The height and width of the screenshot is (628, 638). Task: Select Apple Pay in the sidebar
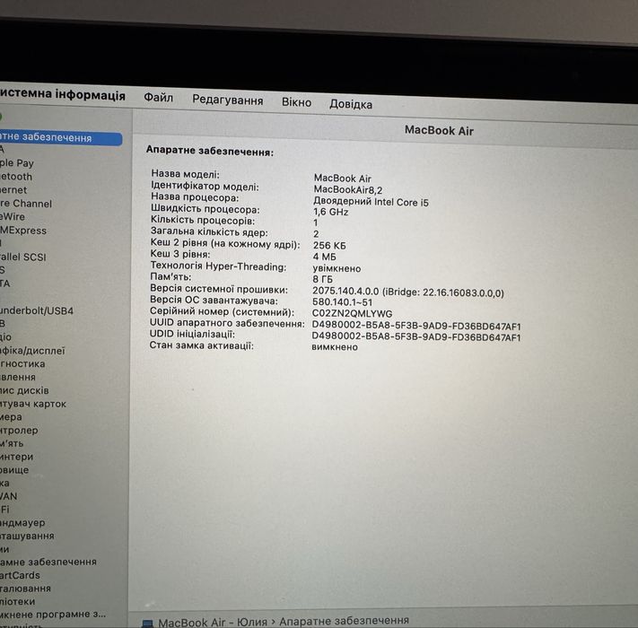pyautogui.click(x=17, y=163)
